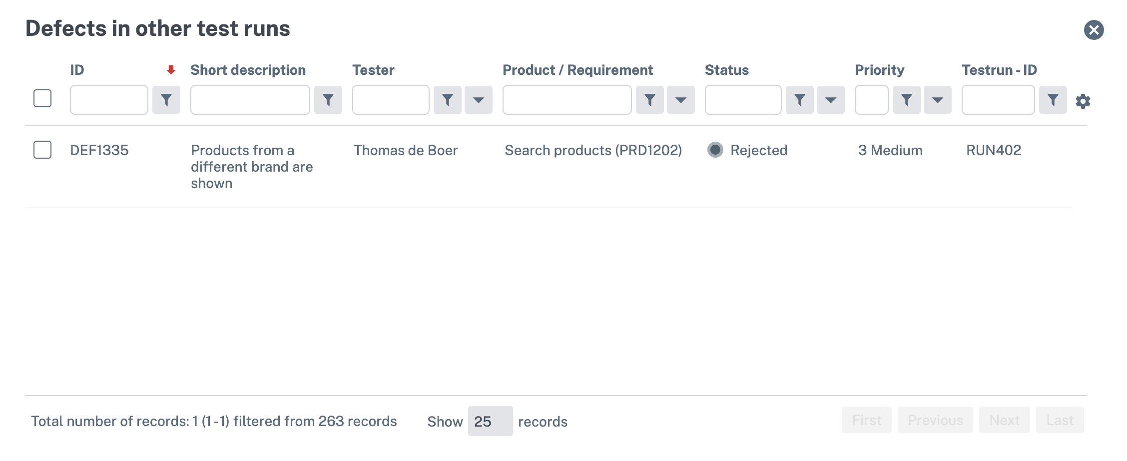Image resolution: width=1127 pixels, height=461 pixels.
Task: Click the Previous pagination button
Action: [x=935, y=420]
